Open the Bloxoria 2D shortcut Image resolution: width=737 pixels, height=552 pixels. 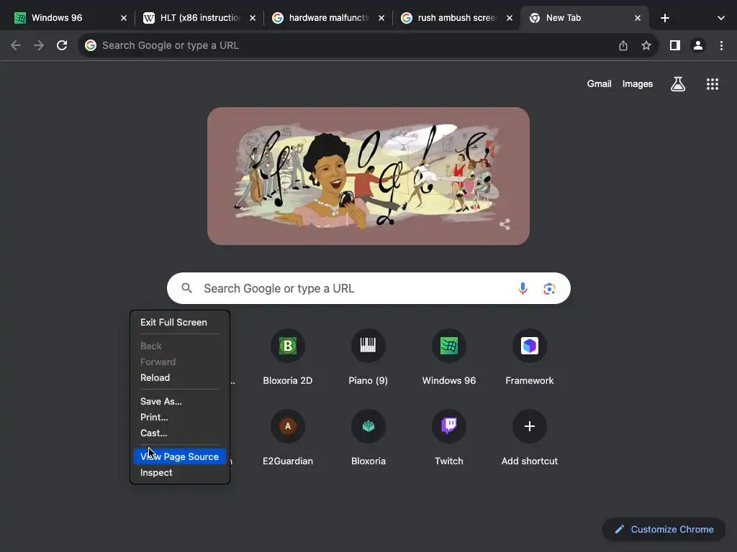tap(288, 358)
